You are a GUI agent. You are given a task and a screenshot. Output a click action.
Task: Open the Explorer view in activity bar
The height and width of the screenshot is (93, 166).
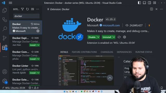[5, 10]
